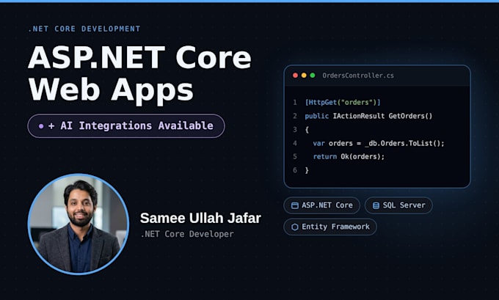The image size is (499, 300).
Task: Click the .NET Core Developer subtitle
Action: [x=187, y=234]
